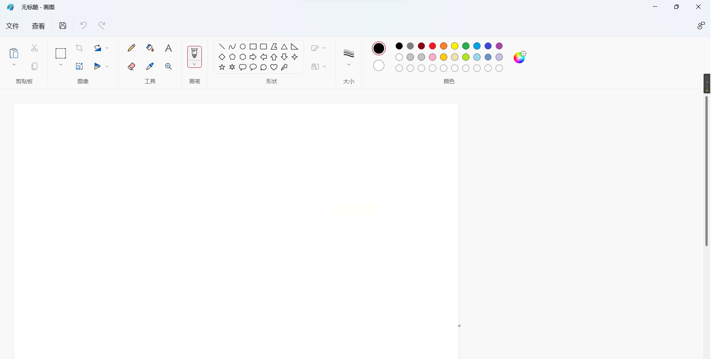Click the Magnifier zoom tool

click(x=168, y=66)
